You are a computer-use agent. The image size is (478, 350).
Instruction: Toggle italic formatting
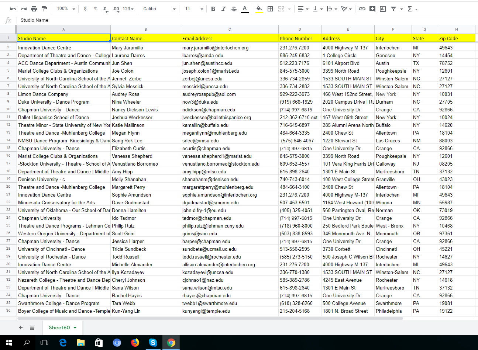(223, 9)
